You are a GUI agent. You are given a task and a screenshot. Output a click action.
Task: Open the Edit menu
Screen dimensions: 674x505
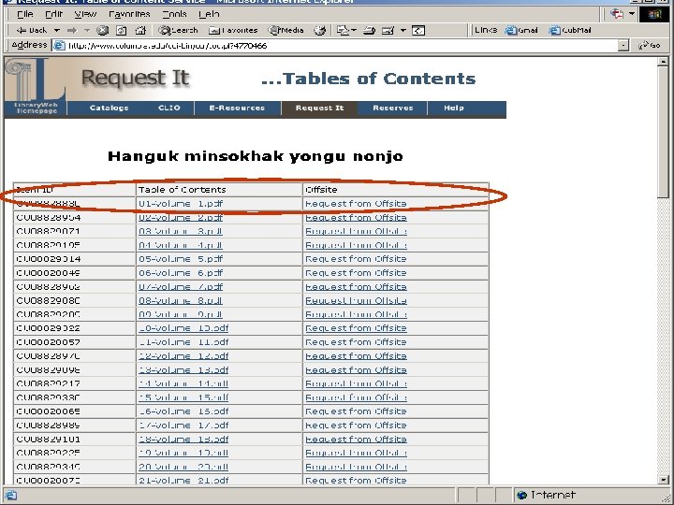(x=53, y=14)
